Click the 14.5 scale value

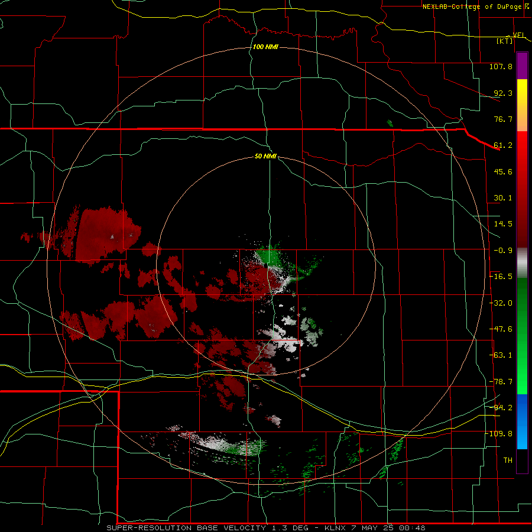pyautogui.click(x=503, y=224)
